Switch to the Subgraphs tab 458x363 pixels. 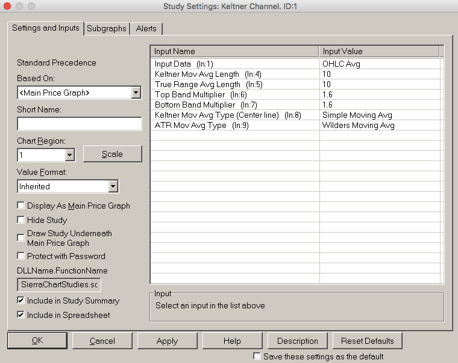point(107,28)
